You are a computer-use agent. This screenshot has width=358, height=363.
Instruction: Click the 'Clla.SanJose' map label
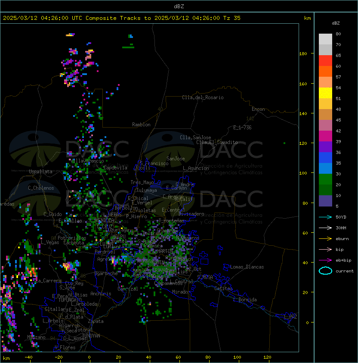coord(195,138)
